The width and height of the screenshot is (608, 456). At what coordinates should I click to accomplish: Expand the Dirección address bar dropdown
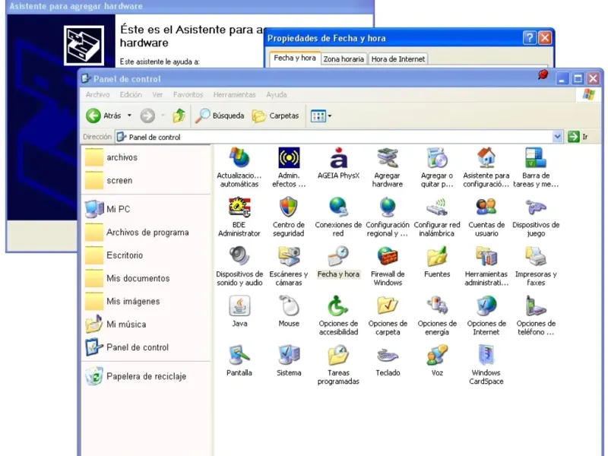pyautogui.click(x=557, y=137)
